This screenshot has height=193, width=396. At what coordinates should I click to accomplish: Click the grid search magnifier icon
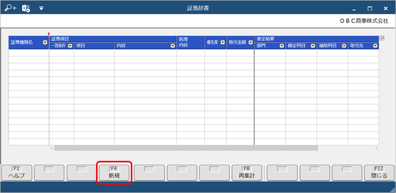[x=382, y=38]
